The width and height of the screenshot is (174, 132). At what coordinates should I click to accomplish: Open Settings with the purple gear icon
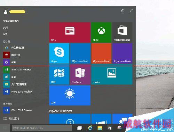point(9,63)
